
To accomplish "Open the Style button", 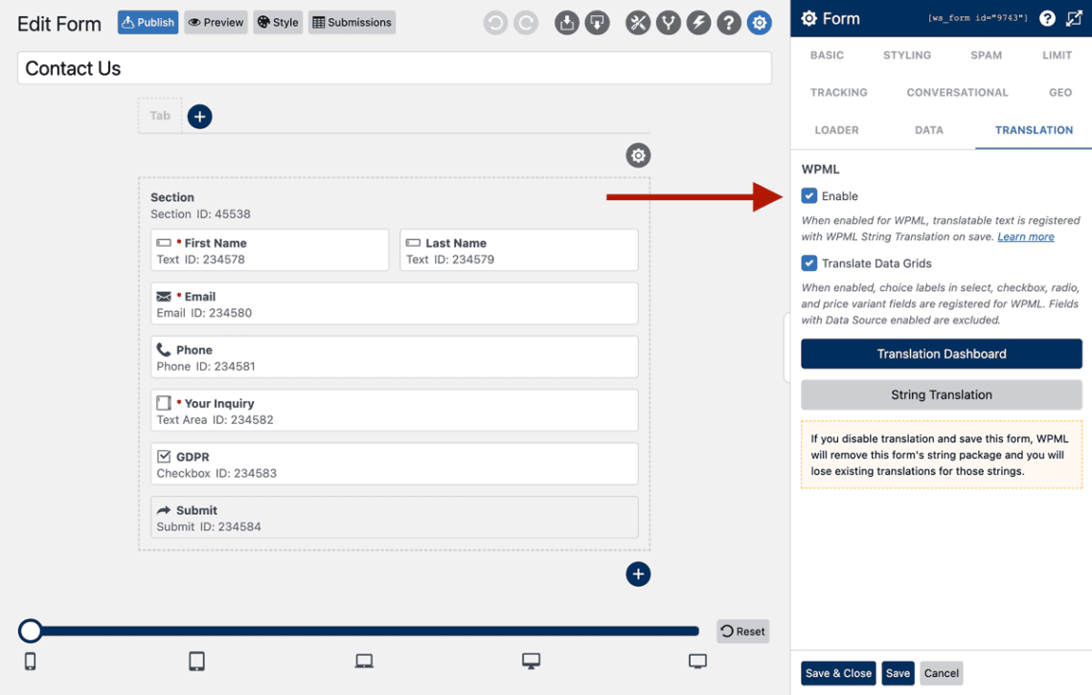I will tap(278, 22).
